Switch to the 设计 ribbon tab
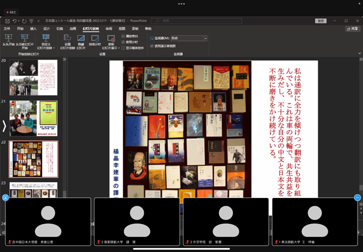This screenshot has height=252, width=363. point(47,28)
